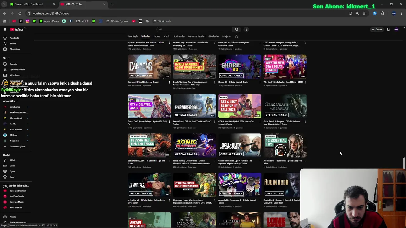
Task: Open 'GTA 6 Just Blew Up Fall 2026' title
Action: click(236, 123)
